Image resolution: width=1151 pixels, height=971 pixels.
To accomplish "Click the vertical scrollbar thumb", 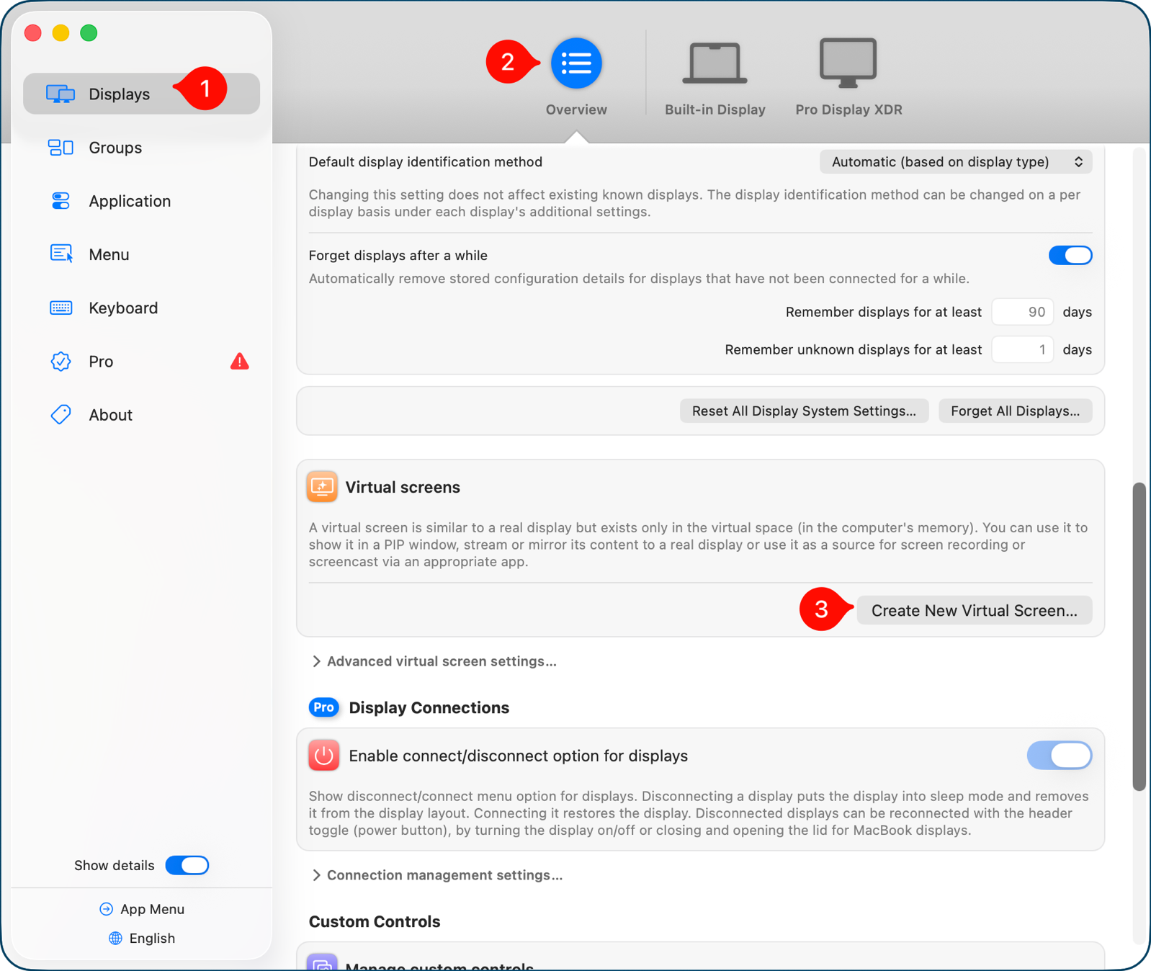I will (1139, 637).
